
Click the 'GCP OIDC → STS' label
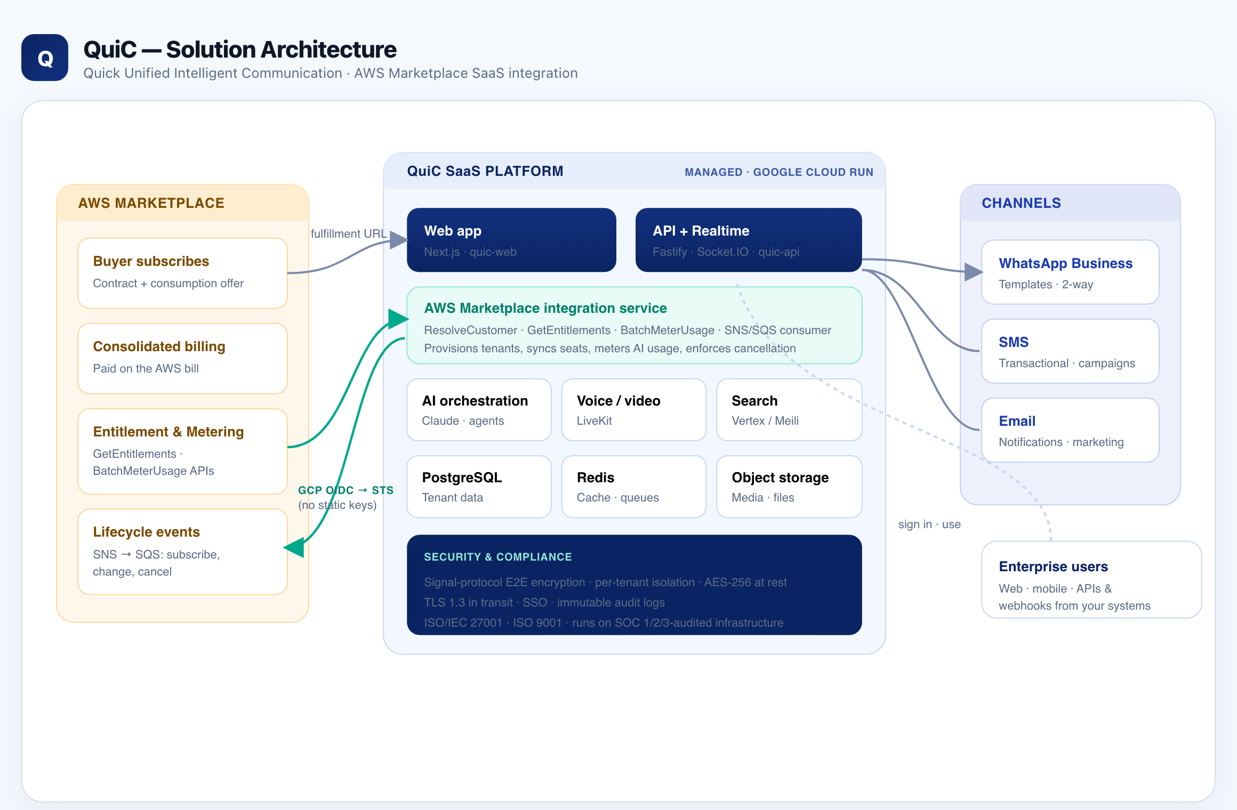(346, 490)
